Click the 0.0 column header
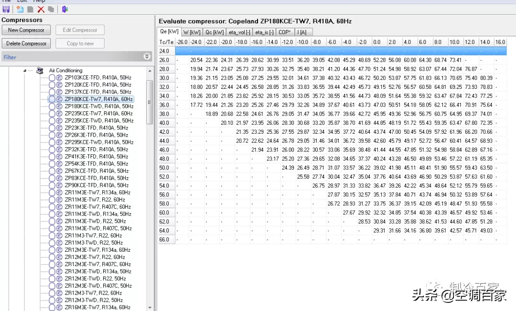The width and height of the screenshot is (516, 311). click(379, 42)
